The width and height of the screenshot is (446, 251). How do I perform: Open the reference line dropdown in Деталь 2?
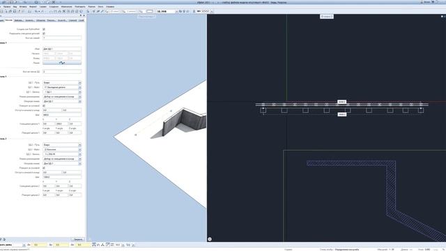[x=62, y=163]
